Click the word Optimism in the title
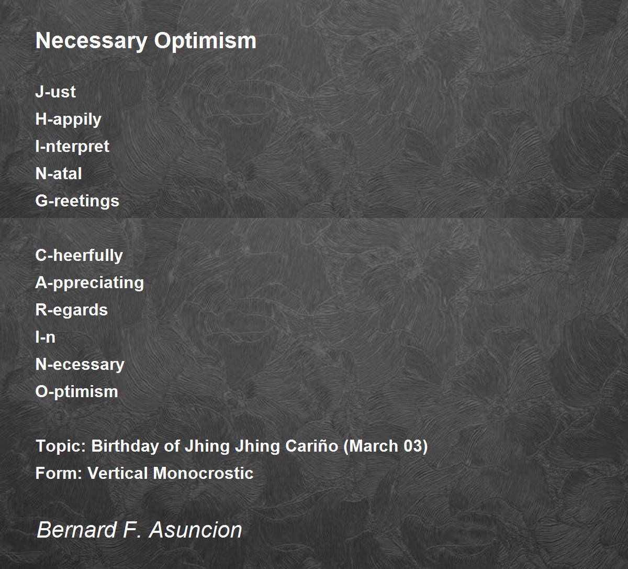628x569 pixels. coord(205,41)
